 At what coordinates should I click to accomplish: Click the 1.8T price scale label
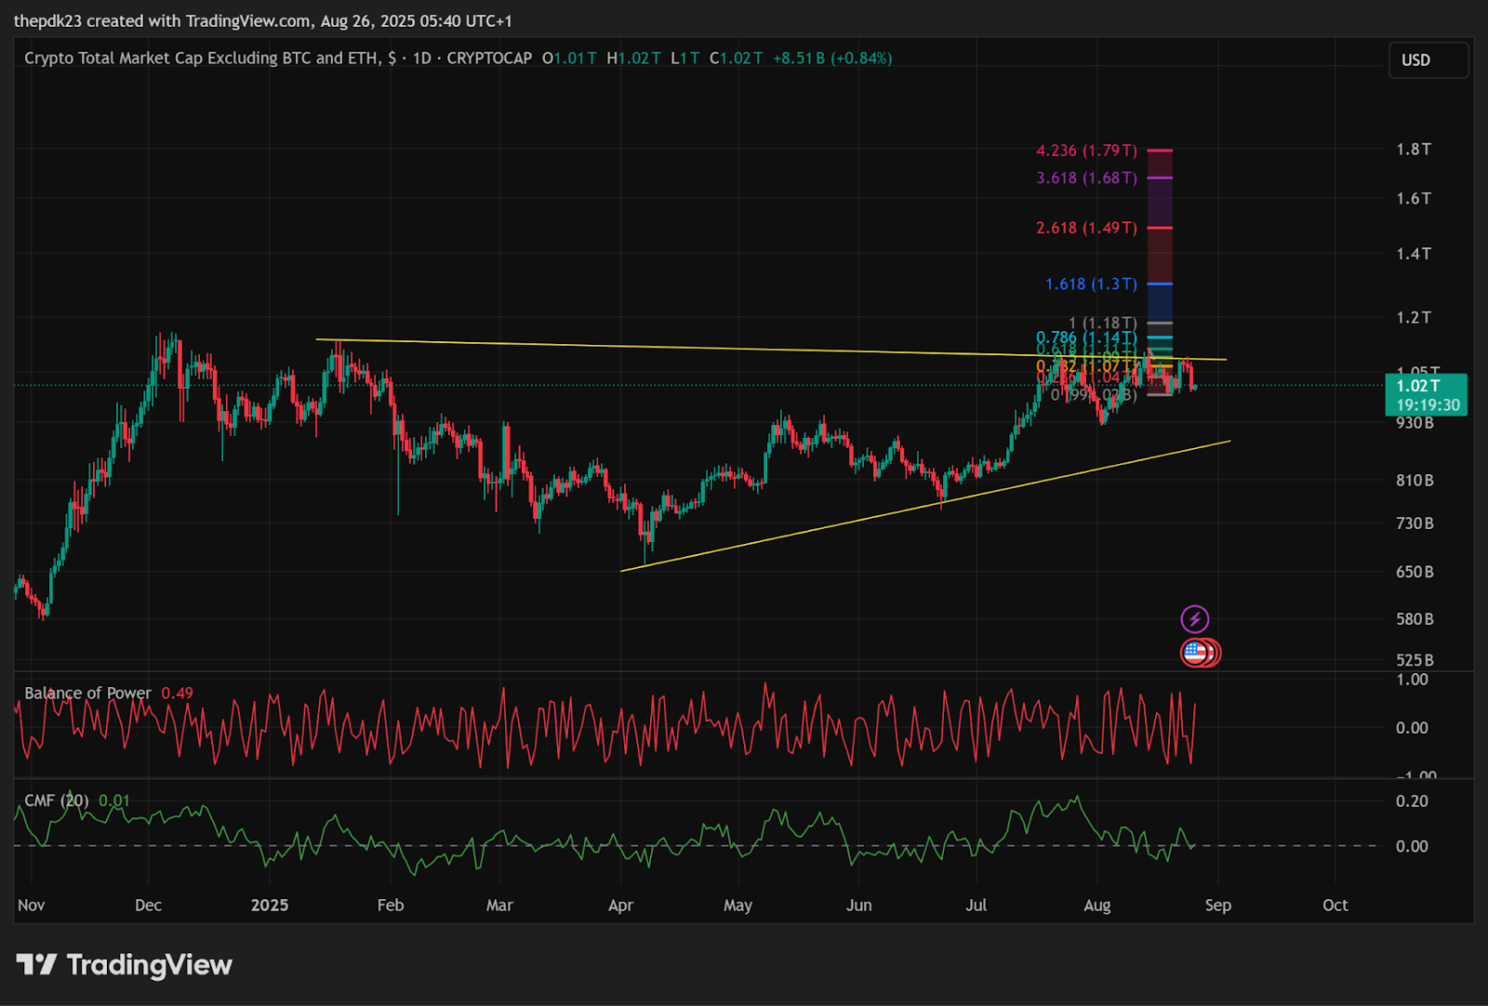click(1413, 150)
